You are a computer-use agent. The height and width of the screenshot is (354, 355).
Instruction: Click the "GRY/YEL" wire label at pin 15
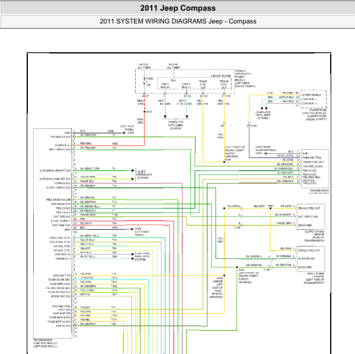pos(85,295)
